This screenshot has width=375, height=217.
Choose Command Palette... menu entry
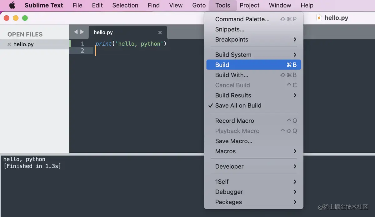[x=242, y=19]
